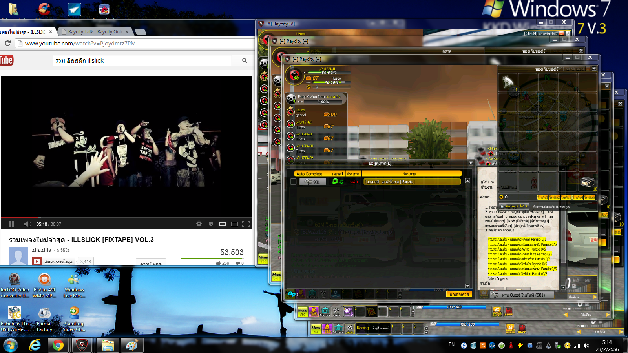628x353 pixels.
Task: Click the 981 quest points button in quest row
Action: click(313, 182)
